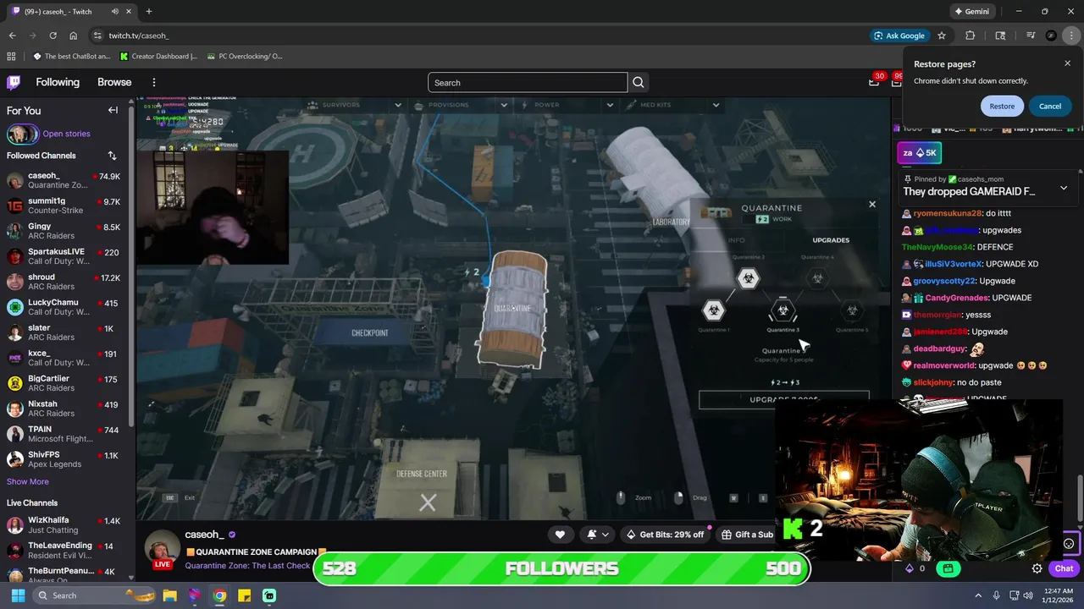Image resolution: width=1084 pixels, height=609 pixels.
Task: Open BigCartier channel in sidebar
Action: [64, 384]
